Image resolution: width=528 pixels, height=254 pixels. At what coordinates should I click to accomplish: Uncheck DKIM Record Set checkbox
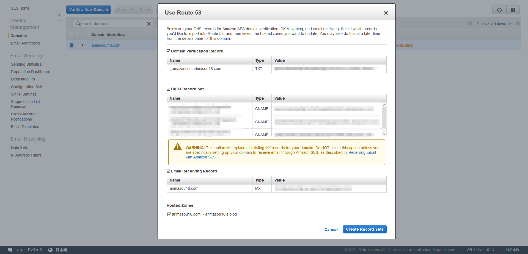pos(168,89)
